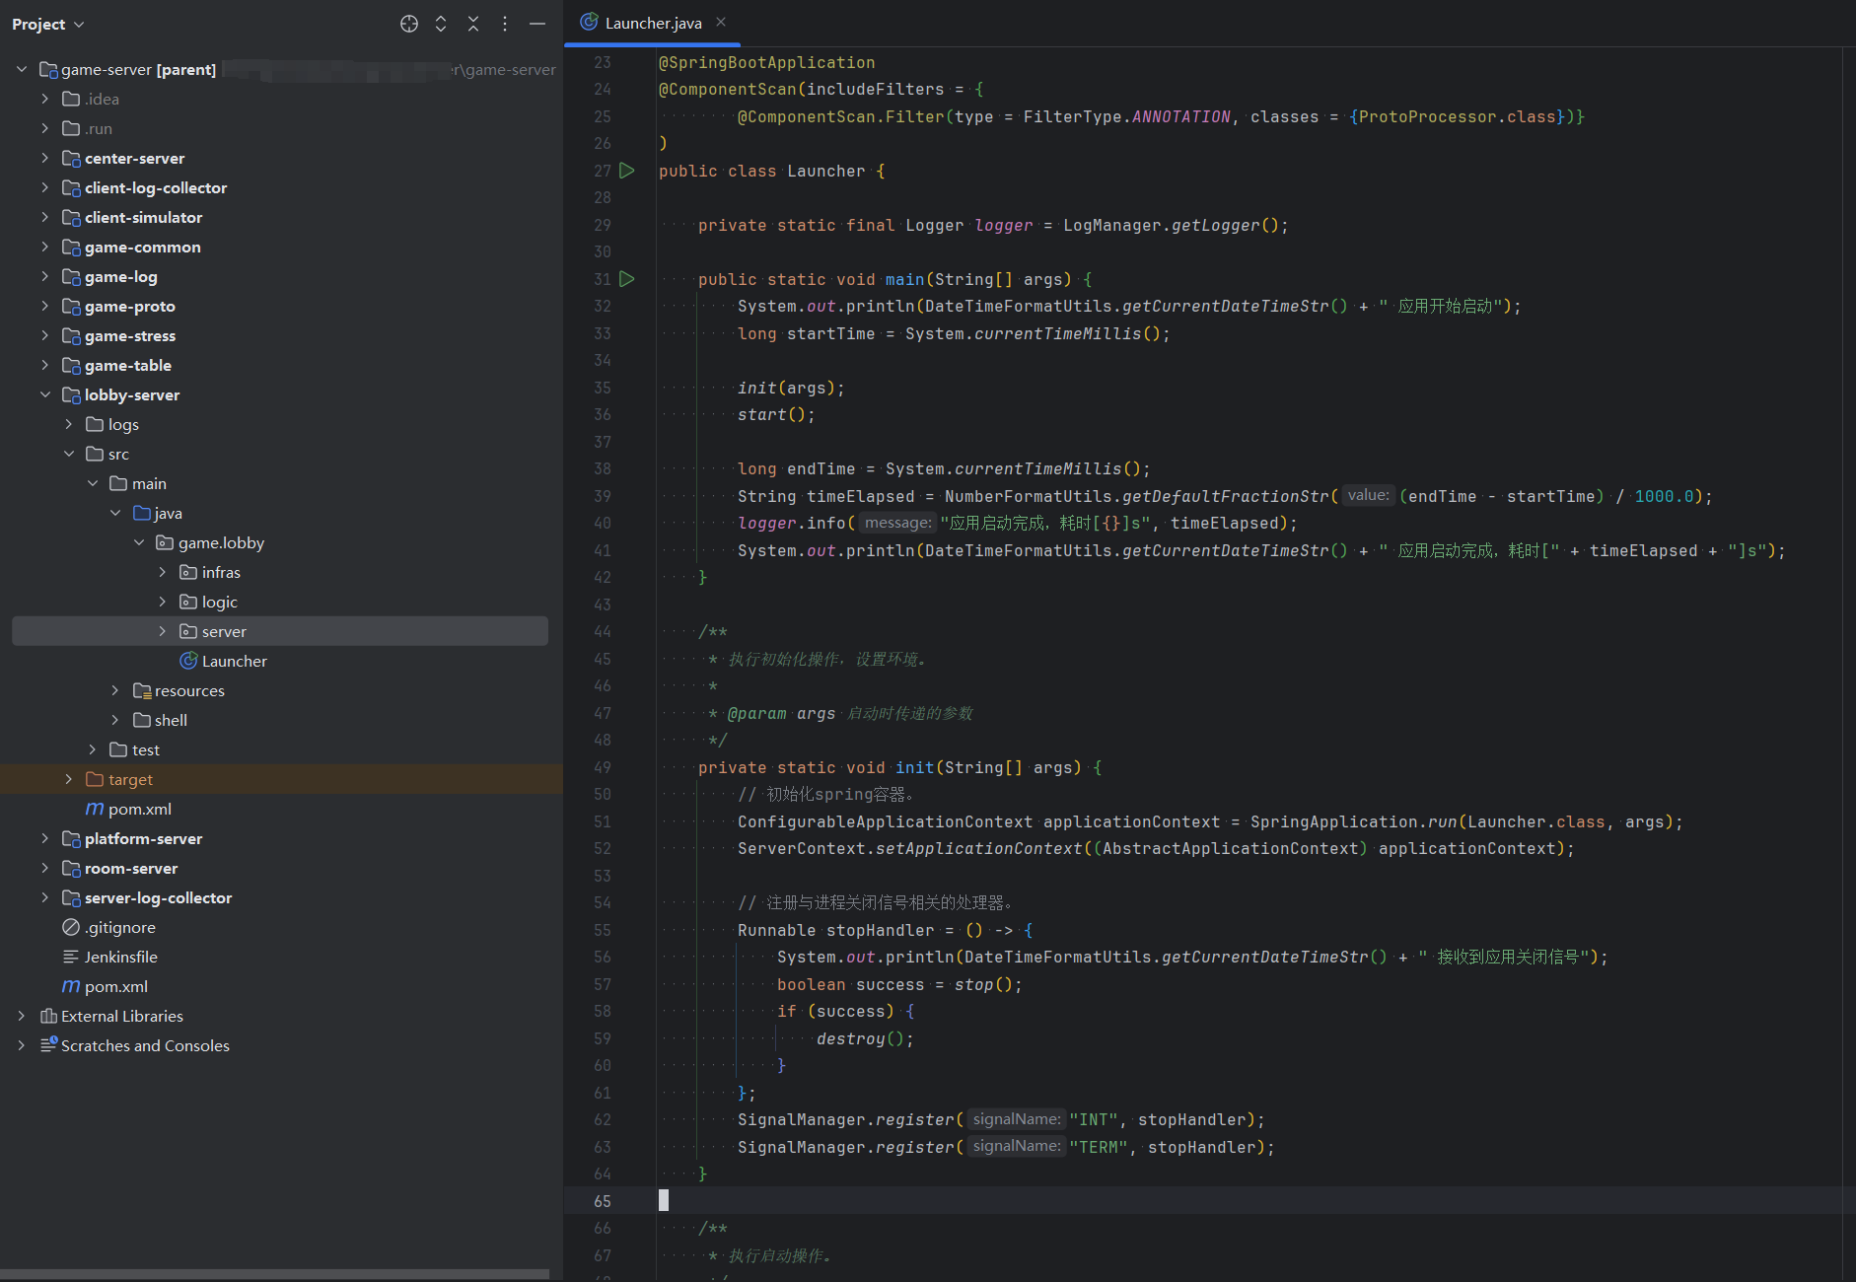Select the game-common module
Screen dimensions: 1856x1282
pos(142,247)
